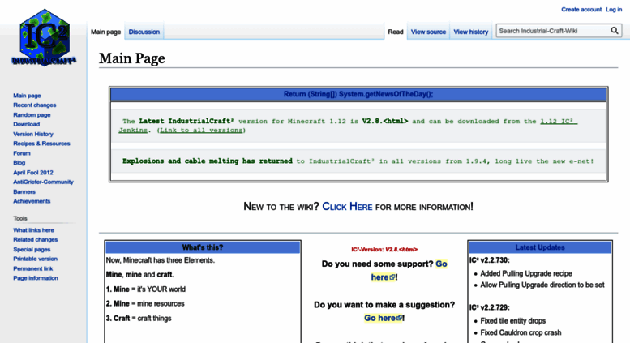The image size is (630, 343).
Task: Open Recipes & Resources link
Action: 41,144
